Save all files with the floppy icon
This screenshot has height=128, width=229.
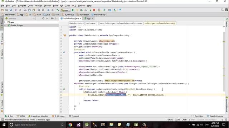[x=6, y=10]
